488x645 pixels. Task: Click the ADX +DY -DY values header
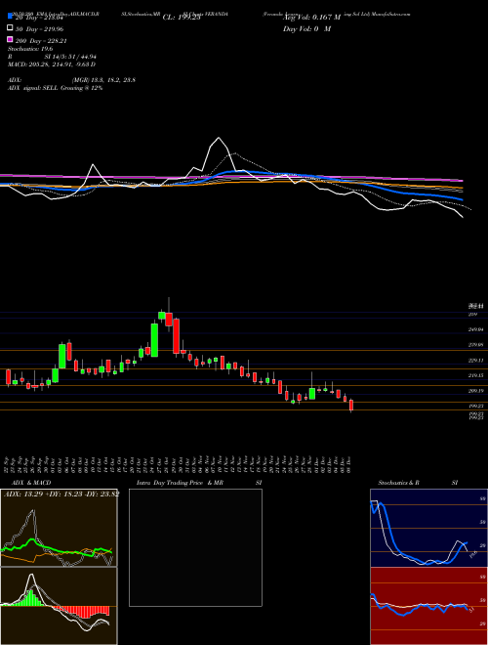61,494
